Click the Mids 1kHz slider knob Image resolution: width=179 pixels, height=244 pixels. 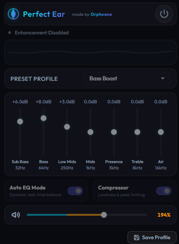(90, 132)
